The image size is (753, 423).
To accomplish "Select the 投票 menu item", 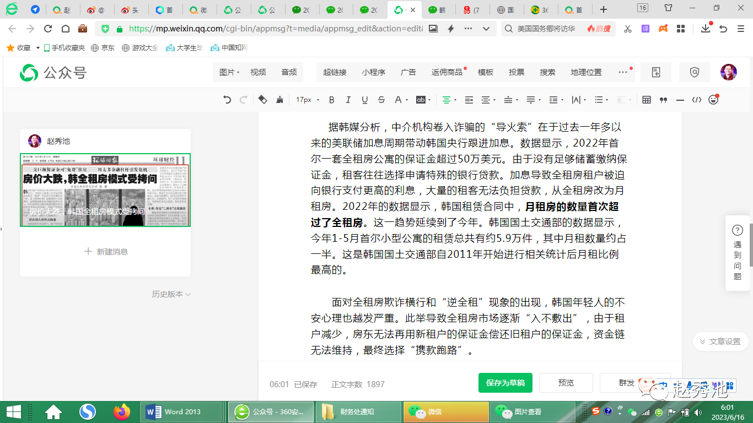I will click(x=517, y=72).
